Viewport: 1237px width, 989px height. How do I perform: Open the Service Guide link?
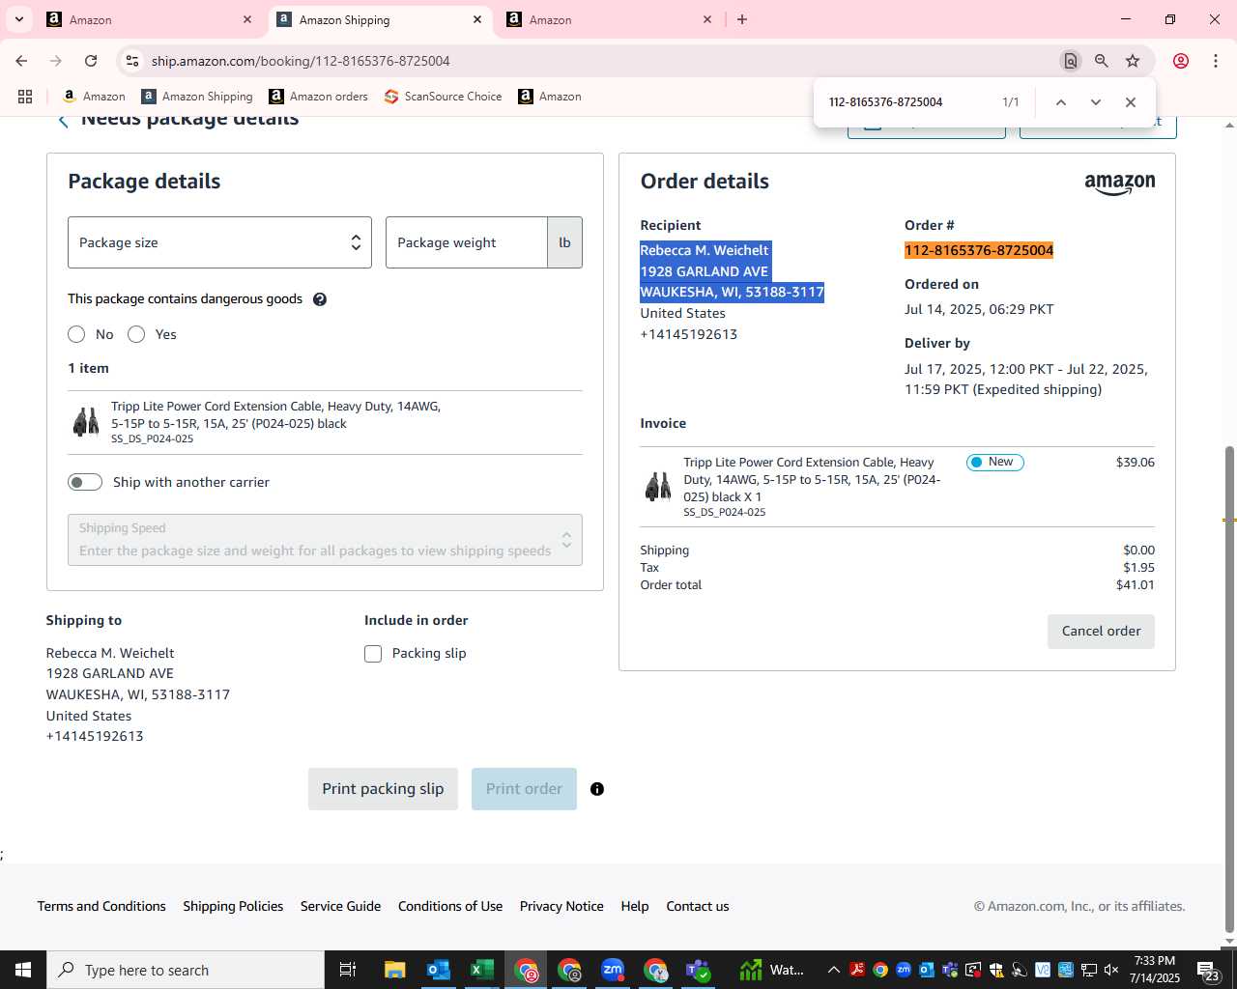point(340,906)
